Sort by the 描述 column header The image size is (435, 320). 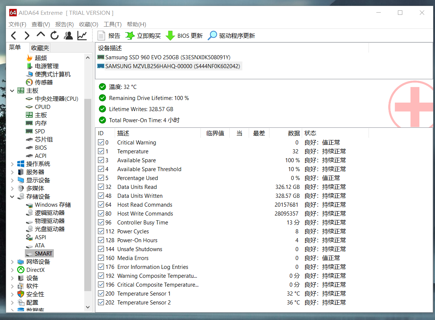click(157, 133)
